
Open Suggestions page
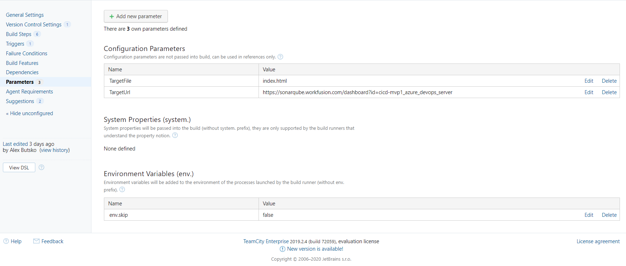pos(20,101)
